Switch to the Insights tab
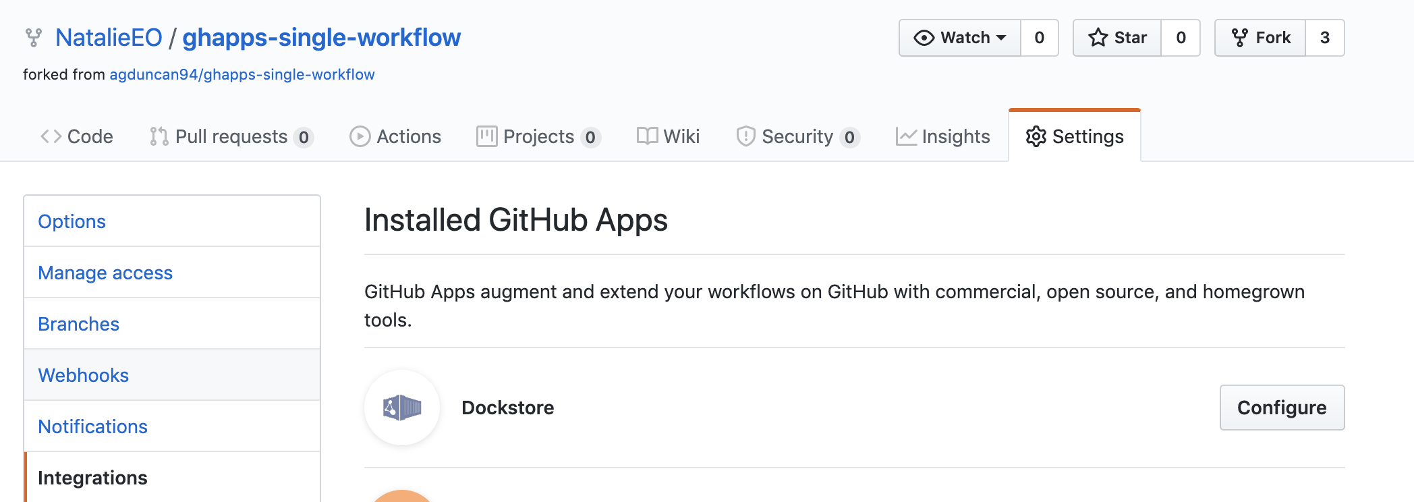The width and height of the screenshot is (1414, 502). 942,136
